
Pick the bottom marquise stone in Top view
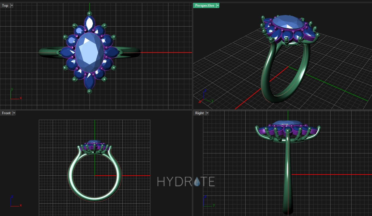tap(89, 82)
